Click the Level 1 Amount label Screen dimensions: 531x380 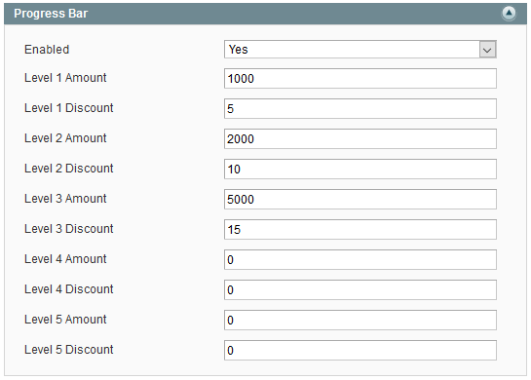(65, 78)
